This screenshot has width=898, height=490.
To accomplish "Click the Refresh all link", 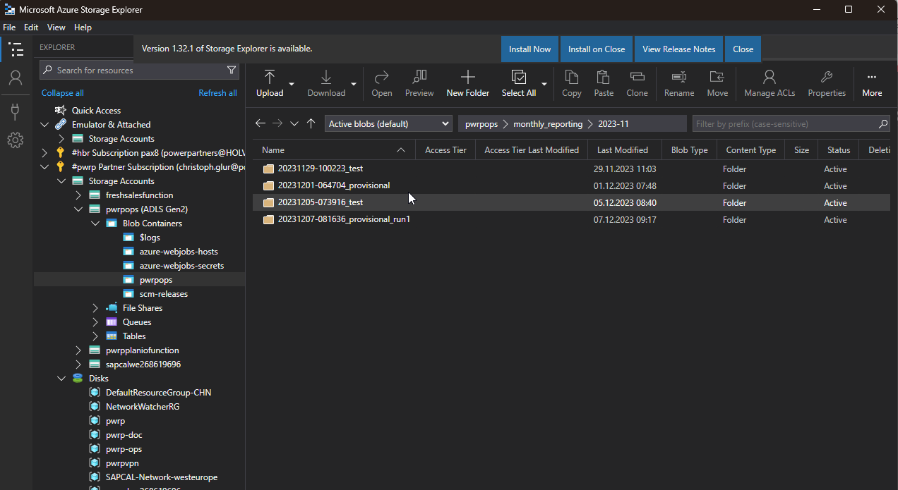I will tap(217, 93).
